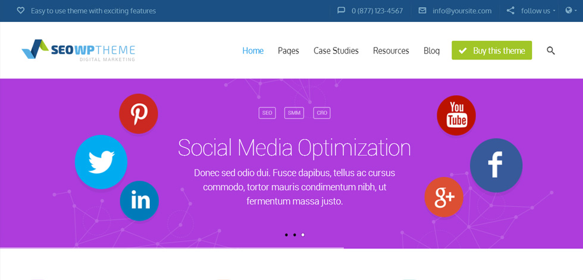
Task: Click the 'Easy to use theme' tagline text
Action: point(93,11)
